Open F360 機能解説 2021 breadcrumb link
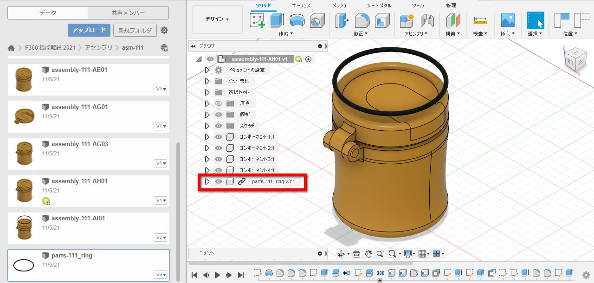Image resolution: width=594 pixels, height=283 pixels. pyautogui.click(x=51, y=48)
